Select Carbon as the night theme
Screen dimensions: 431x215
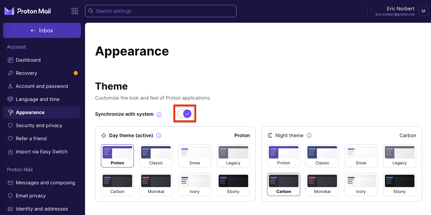[x=284, y=184]
